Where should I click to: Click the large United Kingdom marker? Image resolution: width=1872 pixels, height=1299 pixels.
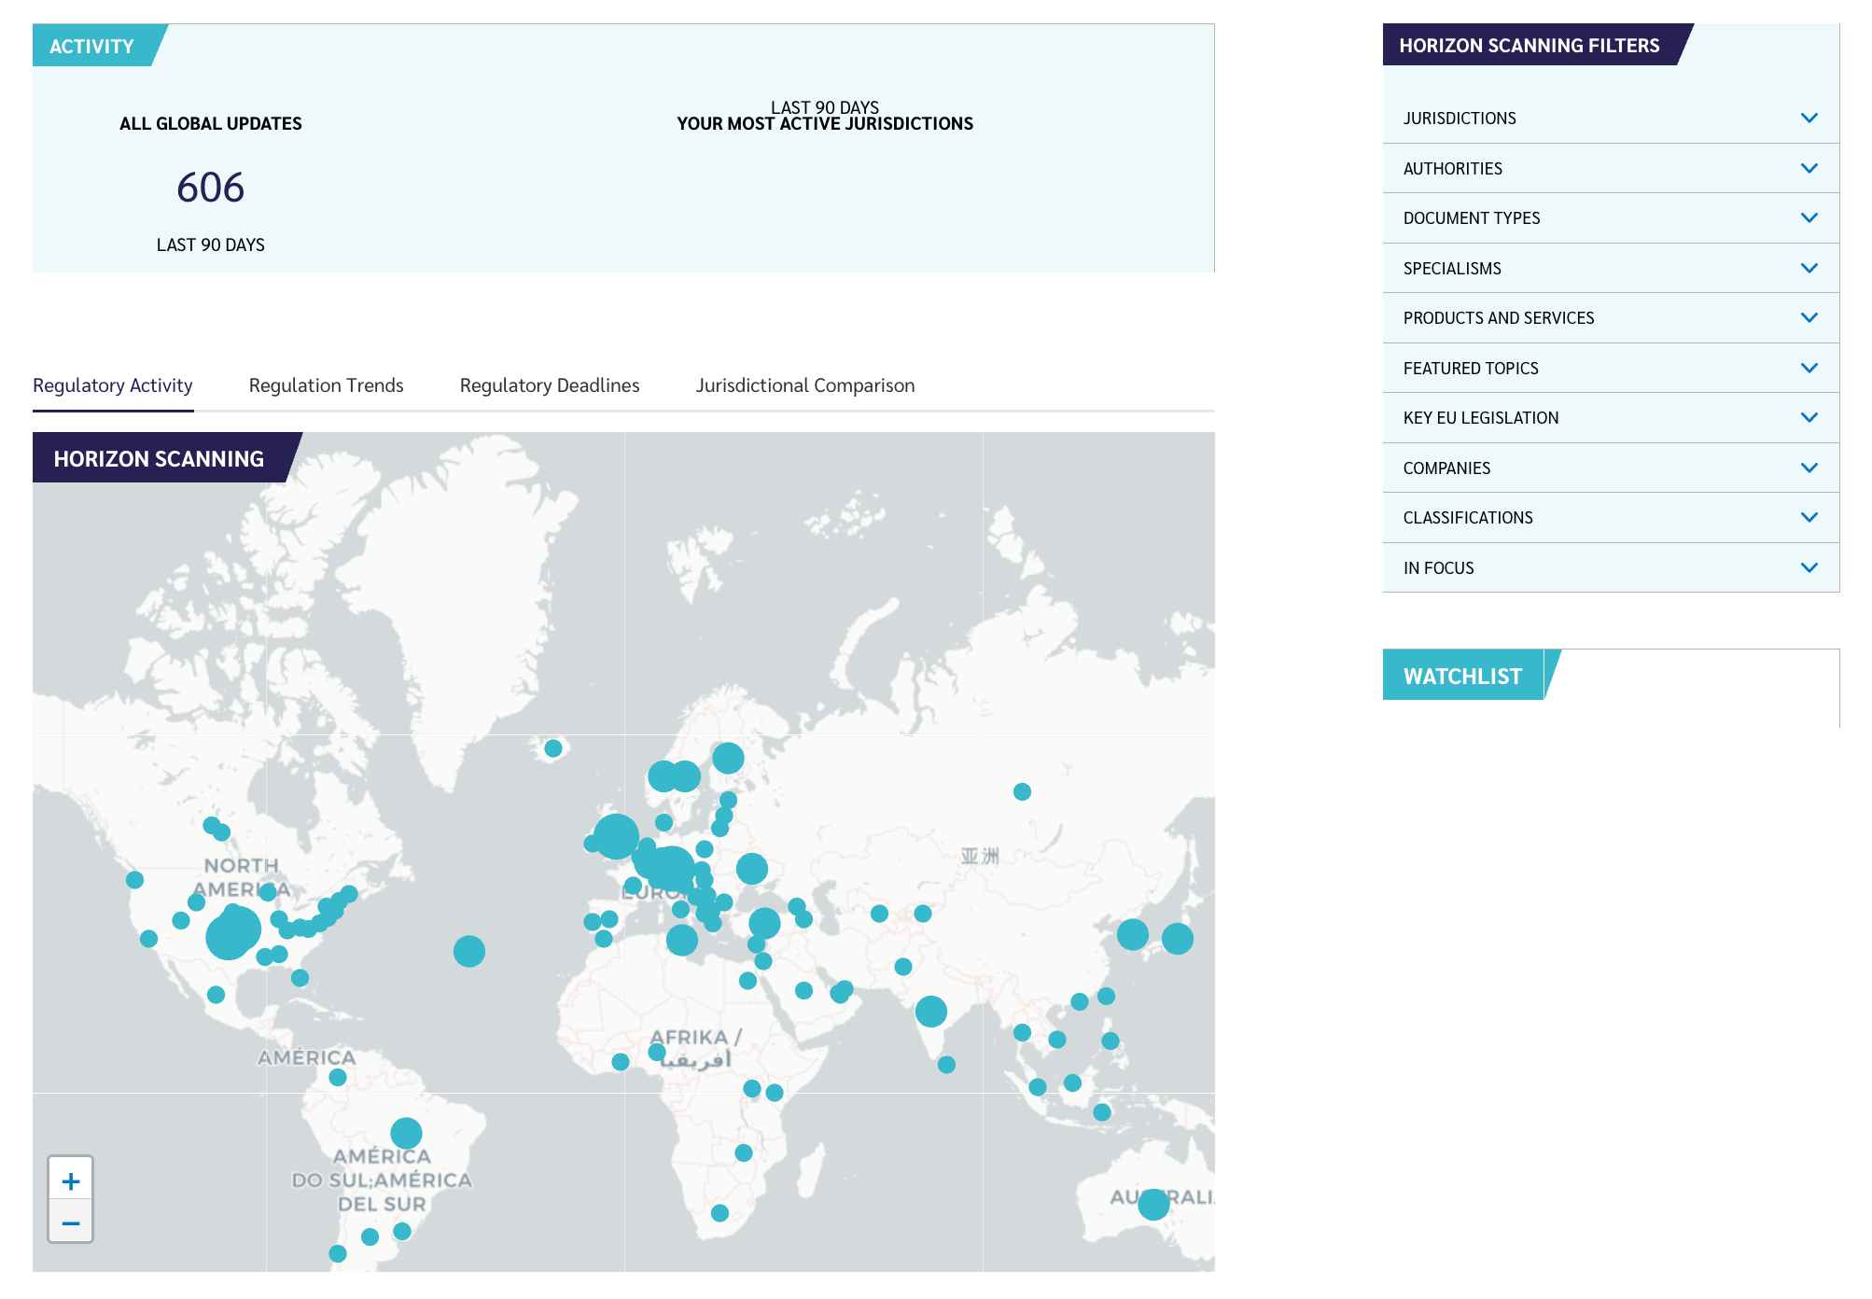click(x=616, y=836)
